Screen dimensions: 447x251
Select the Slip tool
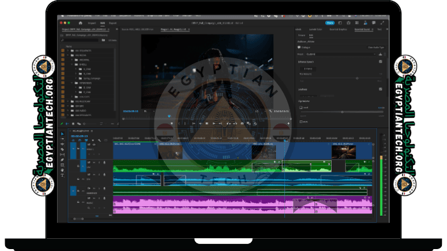[x=62, y=154]
